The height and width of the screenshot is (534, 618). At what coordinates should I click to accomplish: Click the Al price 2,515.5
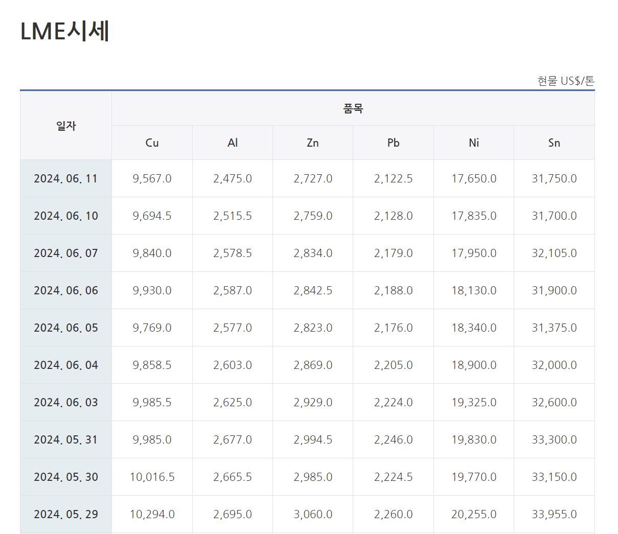click(x=233, y=216)
